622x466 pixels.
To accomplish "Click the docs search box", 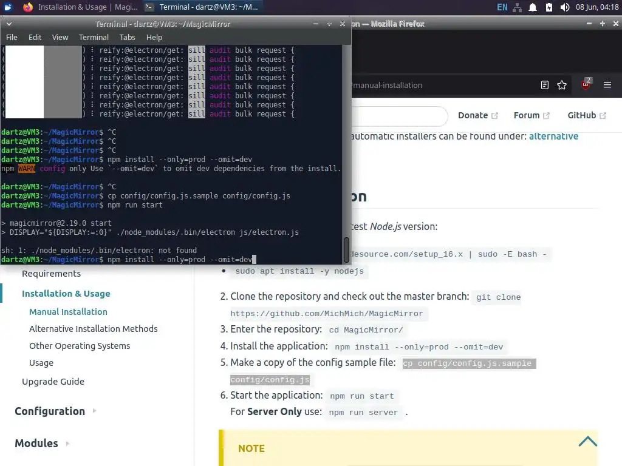I will pos(399,116).
